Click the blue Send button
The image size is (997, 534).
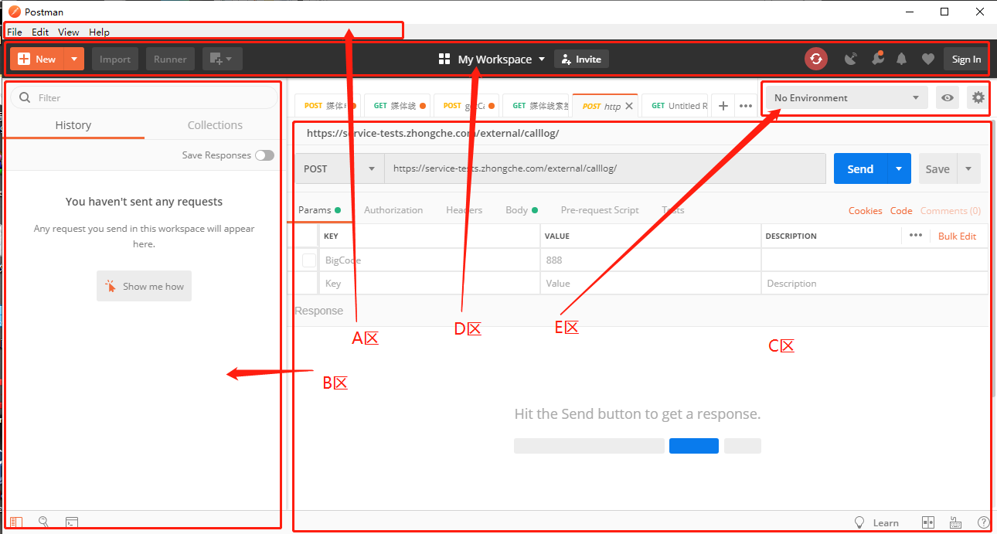(x=860, y=168)
